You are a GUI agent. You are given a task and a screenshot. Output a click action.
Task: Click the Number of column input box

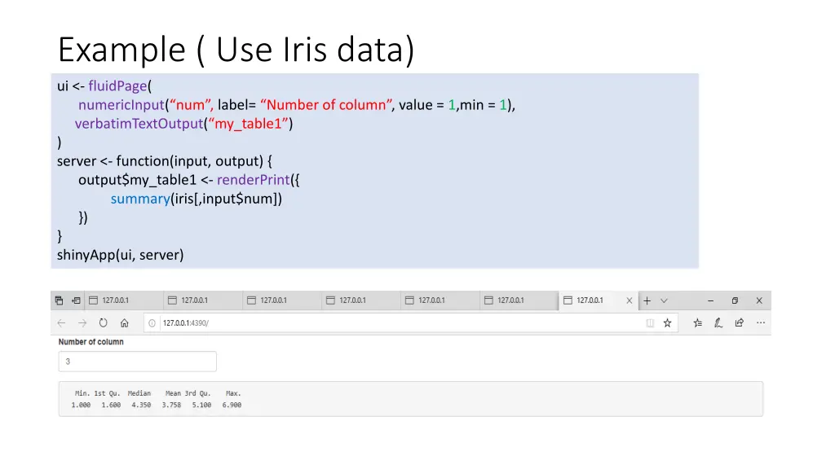tap(137, 362)
